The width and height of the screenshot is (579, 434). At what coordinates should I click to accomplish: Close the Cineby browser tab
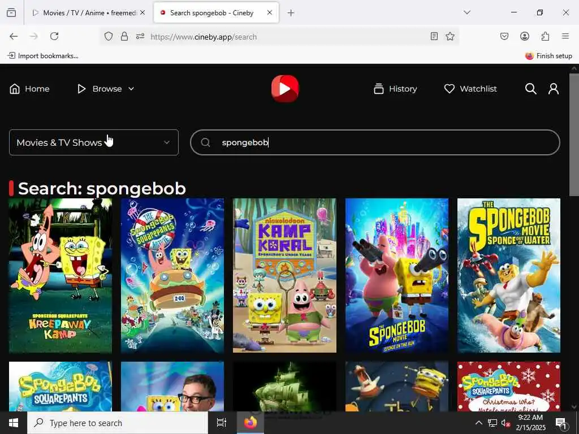(270, 13)
